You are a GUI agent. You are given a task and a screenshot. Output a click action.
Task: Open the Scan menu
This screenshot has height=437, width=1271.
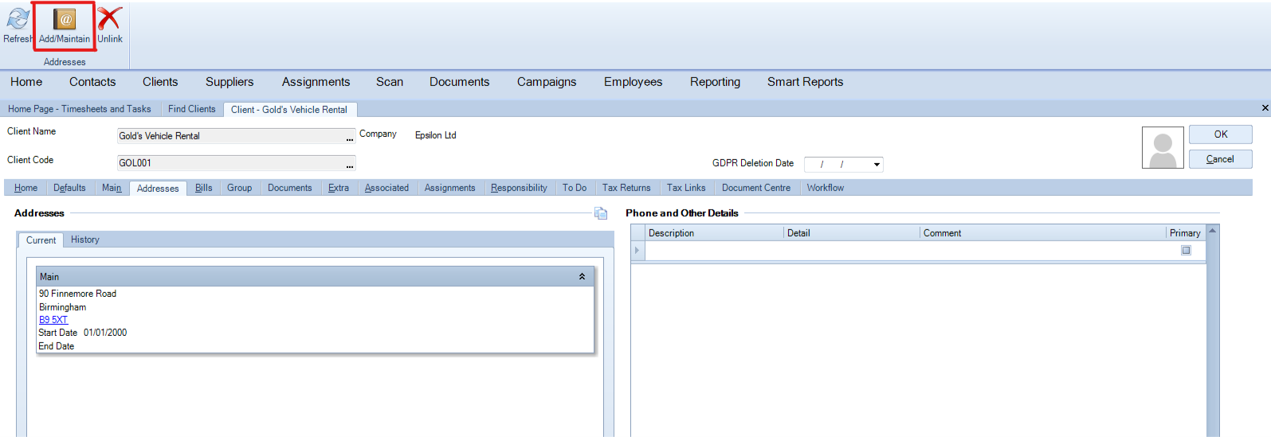(390, 82)
